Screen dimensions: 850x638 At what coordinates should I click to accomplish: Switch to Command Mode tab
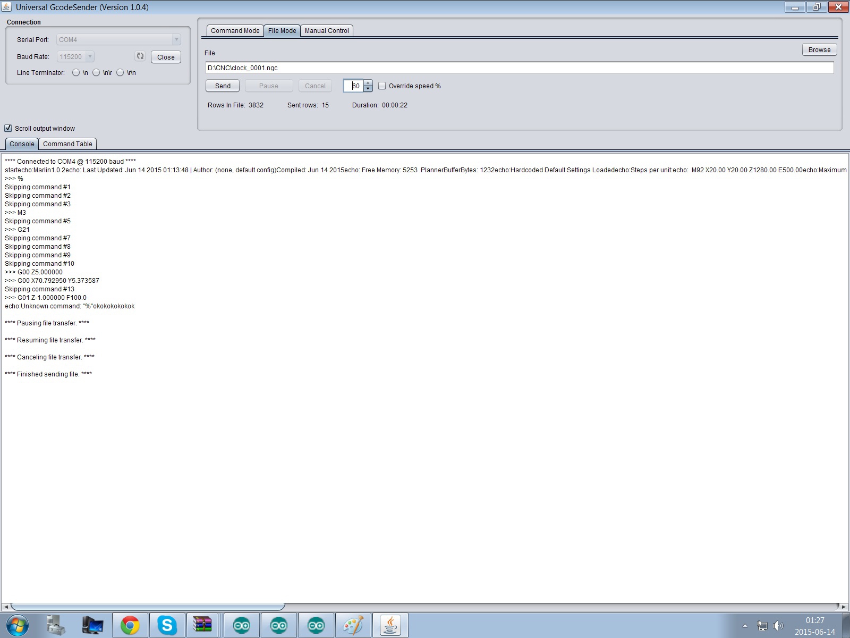coord(235,31)
